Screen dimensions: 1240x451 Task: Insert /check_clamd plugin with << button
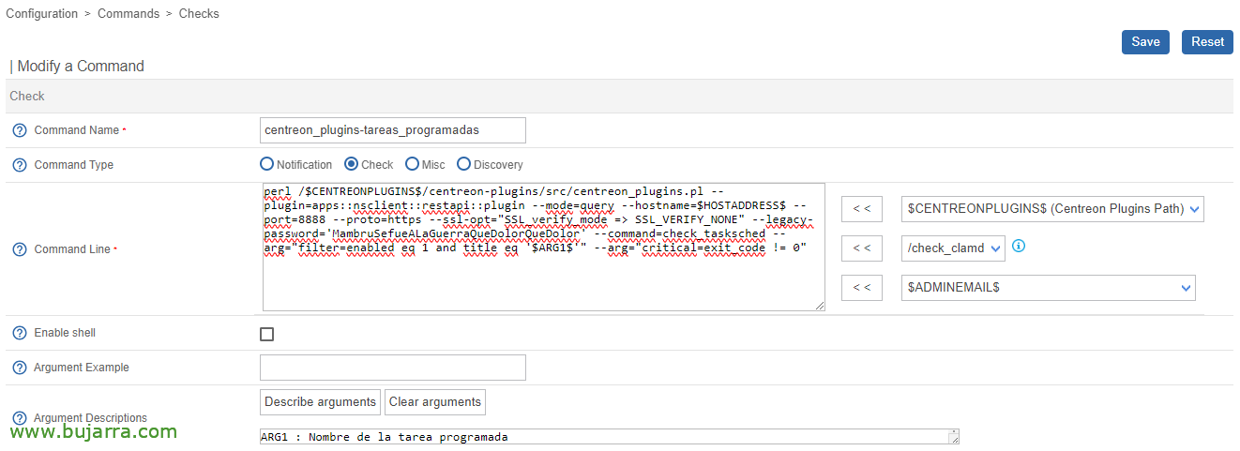(862, 248)
